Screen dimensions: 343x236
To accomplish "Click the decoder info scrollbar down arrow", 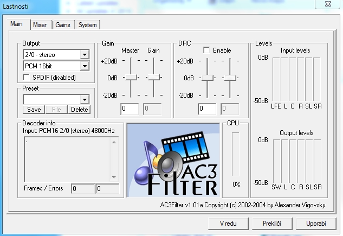I will coord(114,177).
